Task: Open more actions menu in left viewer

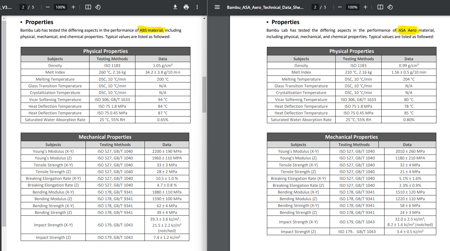Action: tap(197, 7)
